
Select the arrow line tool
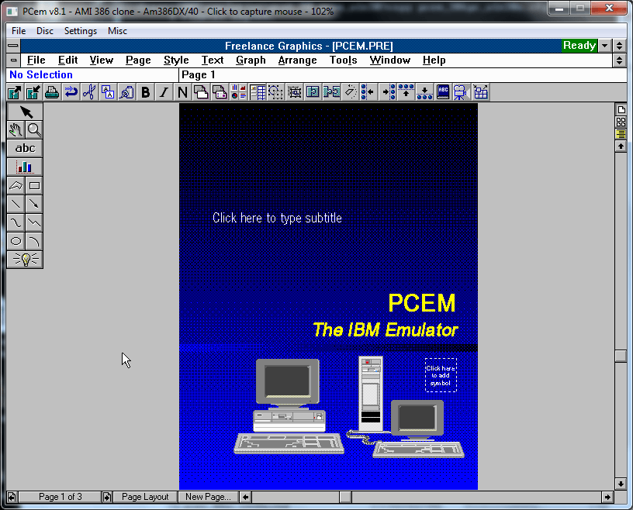click(x=34, y=204)
